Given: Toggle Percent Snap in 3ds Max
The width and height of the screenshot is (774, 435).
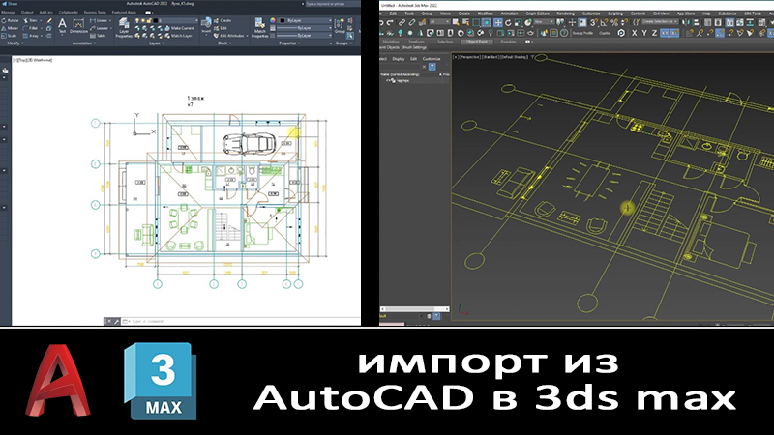Looking at the screenshot, I should point(614,22).
